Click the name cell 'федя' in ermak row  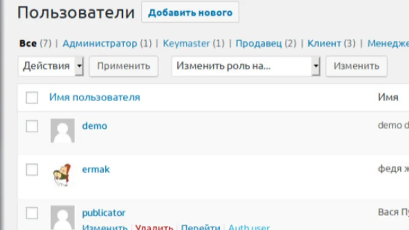[390, 169]
